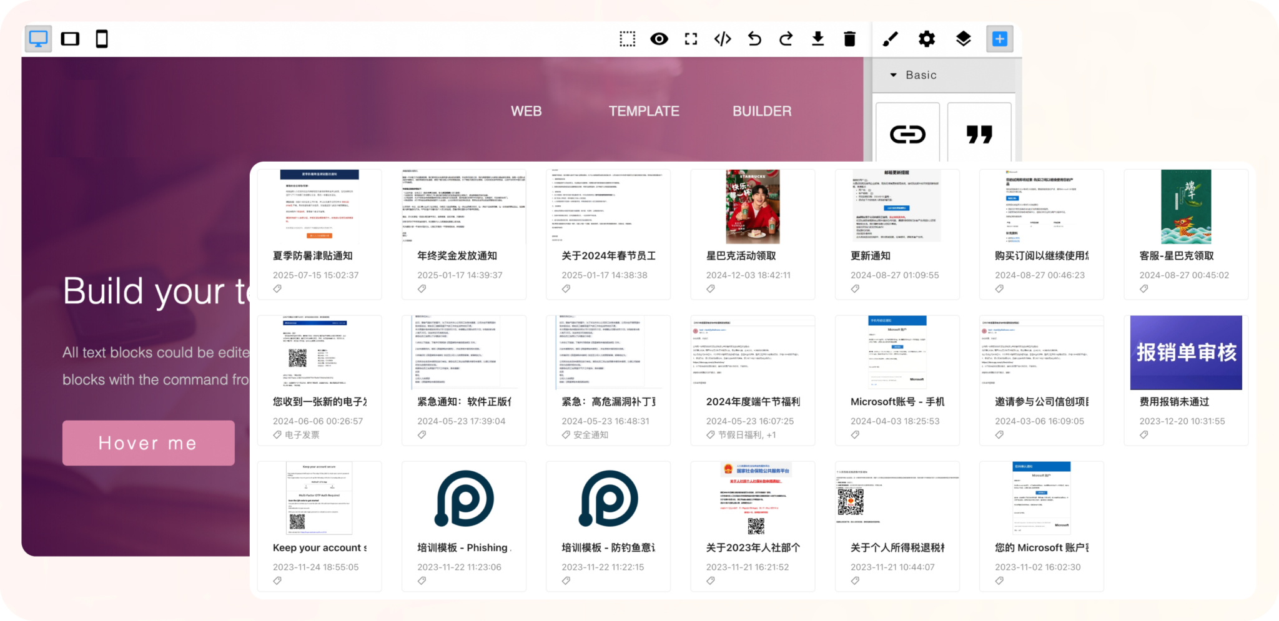Click the download/import icon
The height and width of the screenshot is (621, 1279).
[817, 39]
